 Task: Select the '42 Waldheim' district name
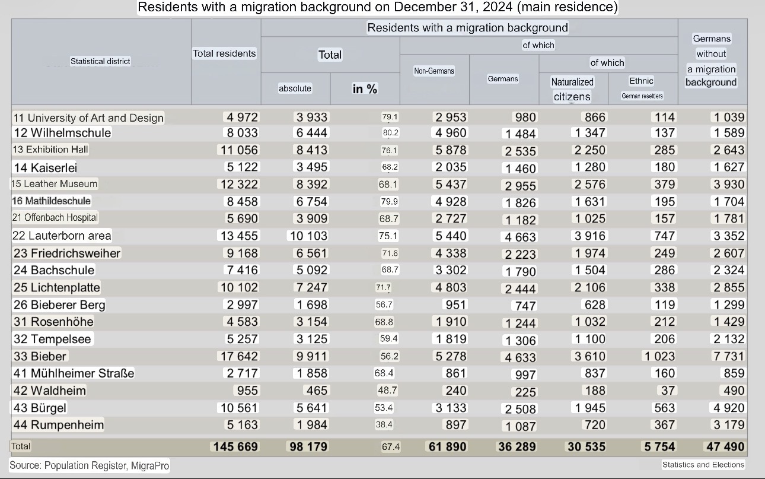coord(50,391)
